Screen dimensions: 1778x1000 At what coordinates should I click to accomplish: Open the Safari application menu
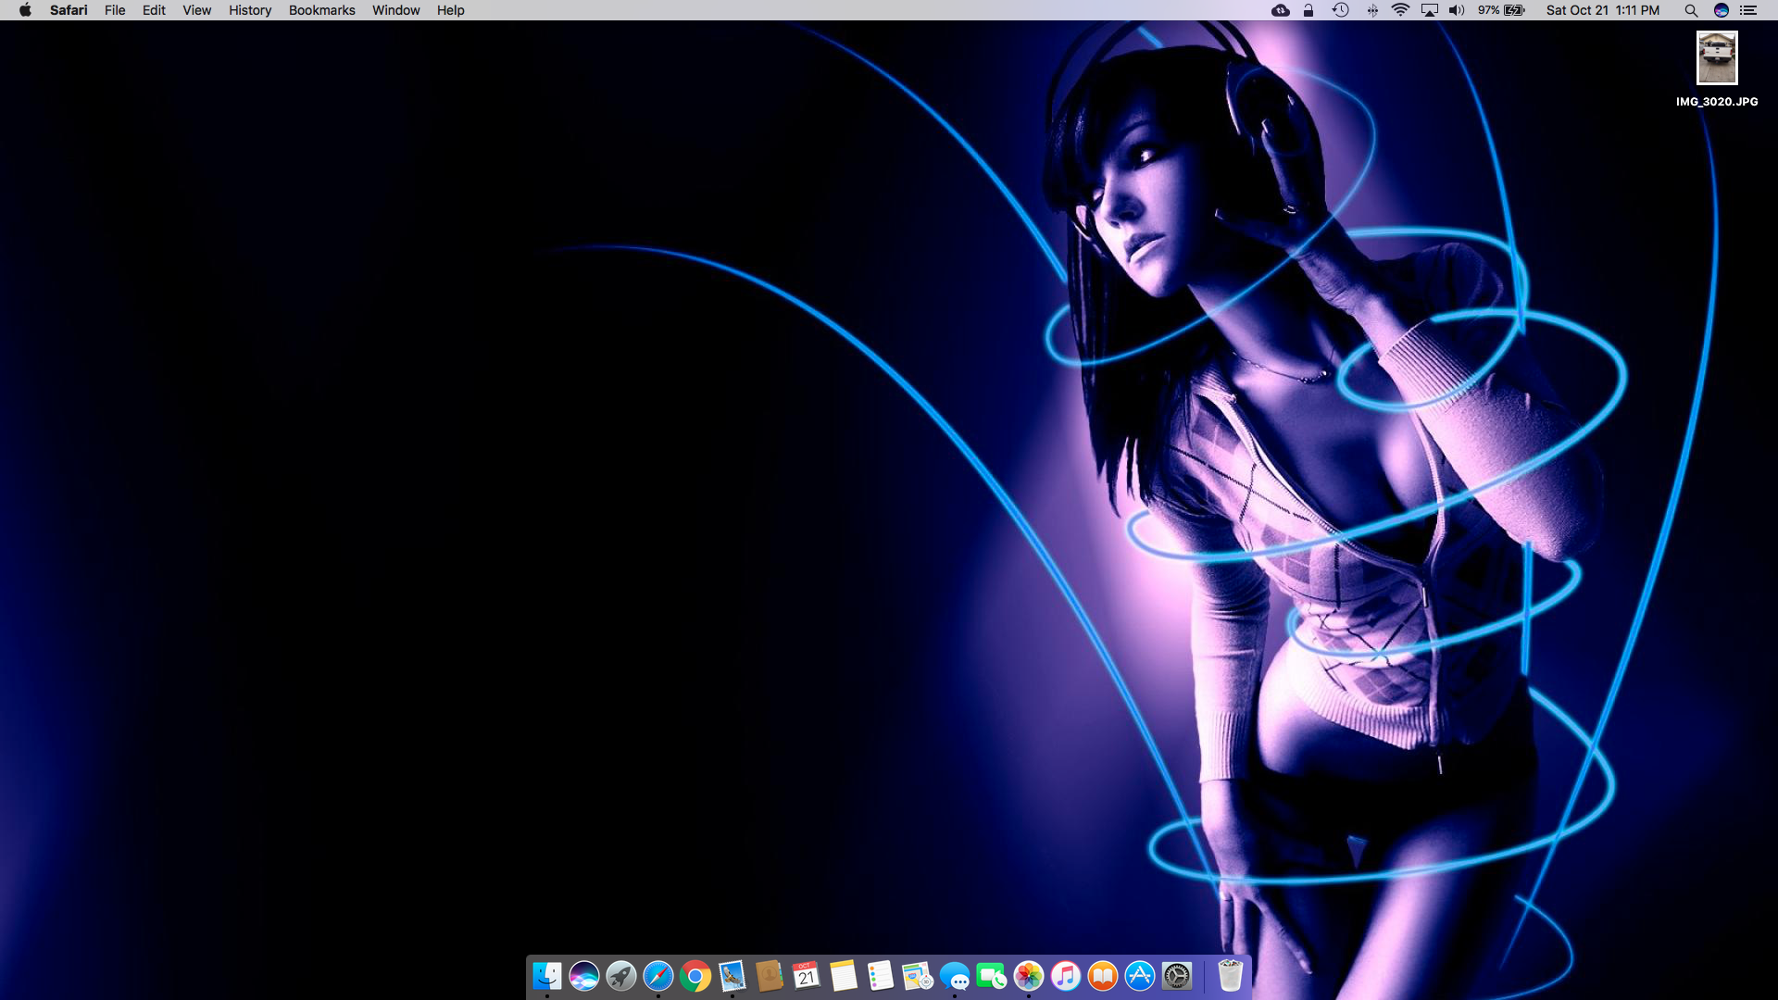69,10
